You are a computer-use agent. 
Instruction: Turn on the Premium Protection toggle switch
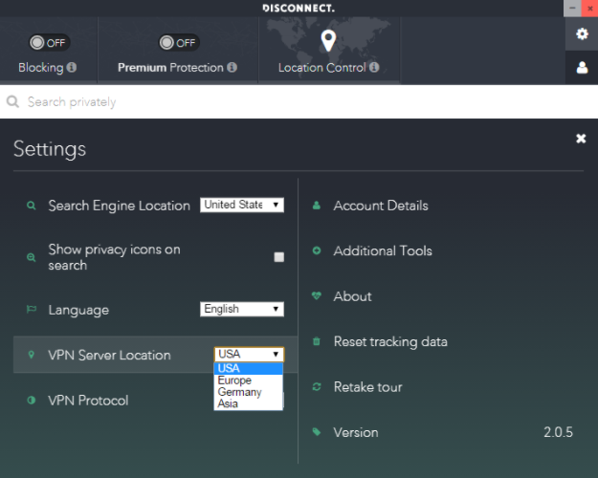[178, 43]
